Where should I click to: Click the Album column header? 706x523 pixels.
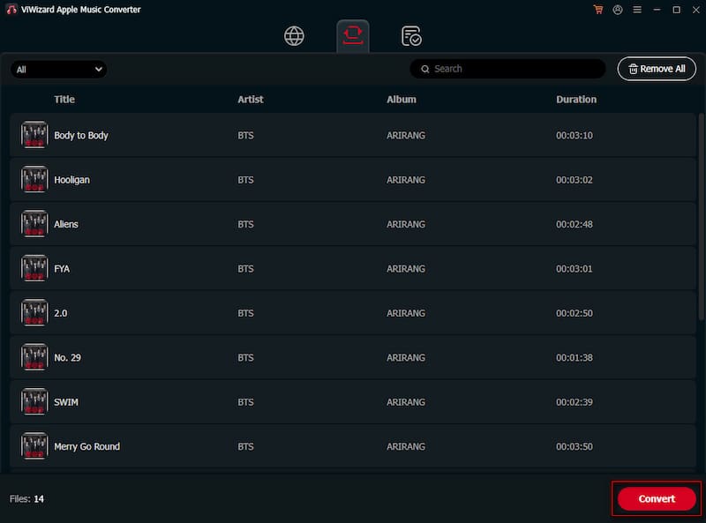(402, 100)
